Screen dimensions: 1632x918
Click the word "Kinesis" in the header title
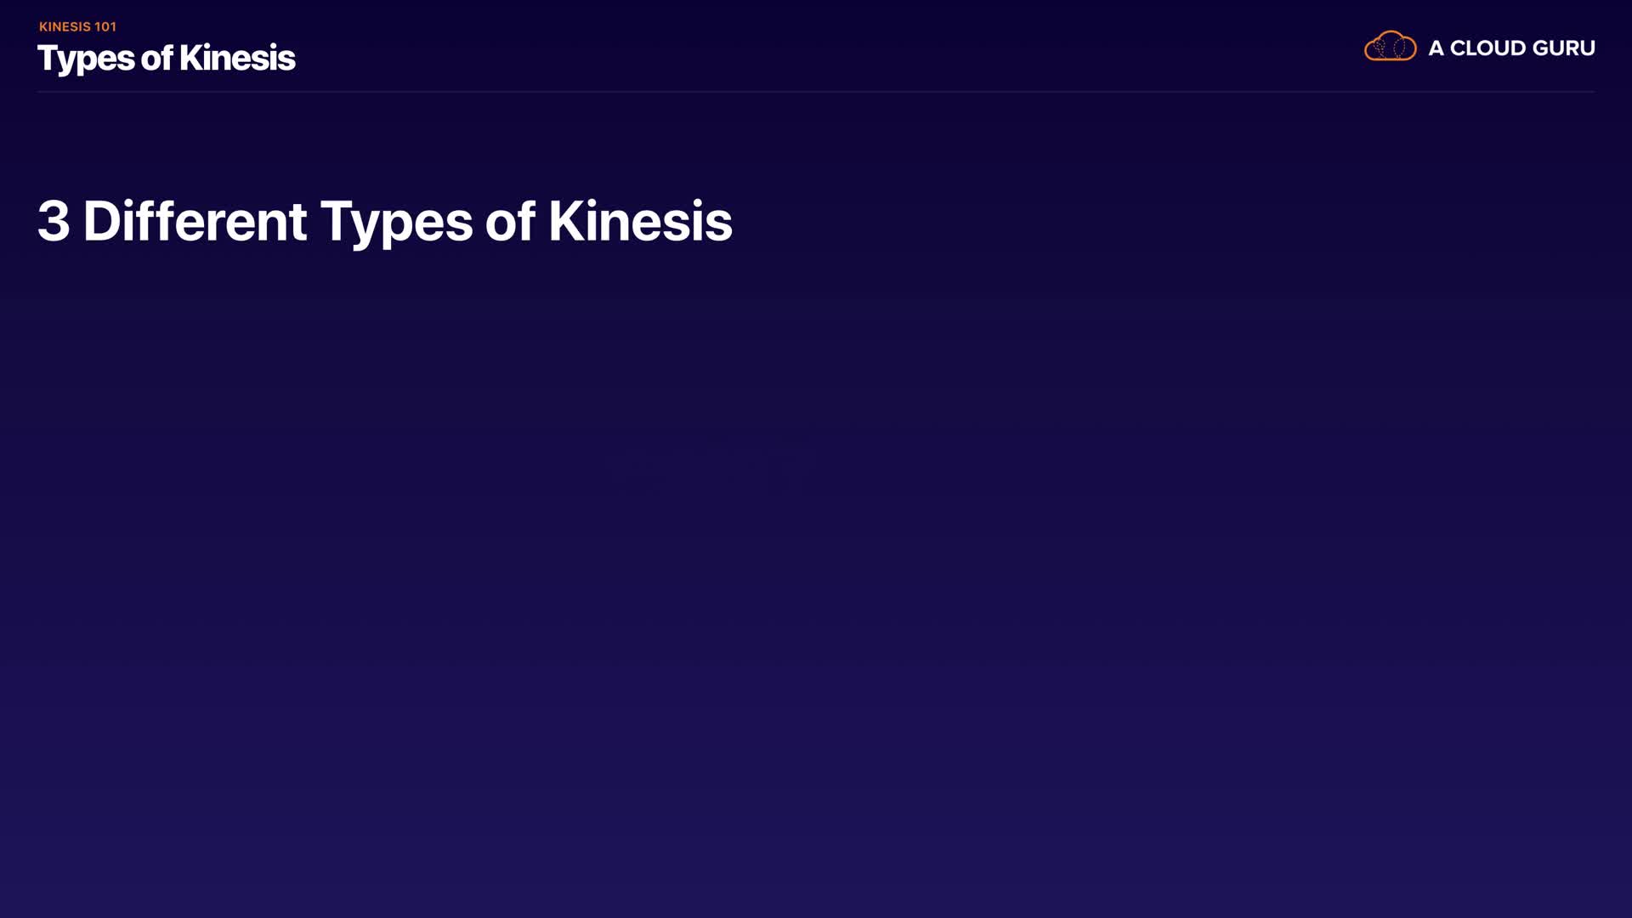pyautogui.click(x=237, y=59)
